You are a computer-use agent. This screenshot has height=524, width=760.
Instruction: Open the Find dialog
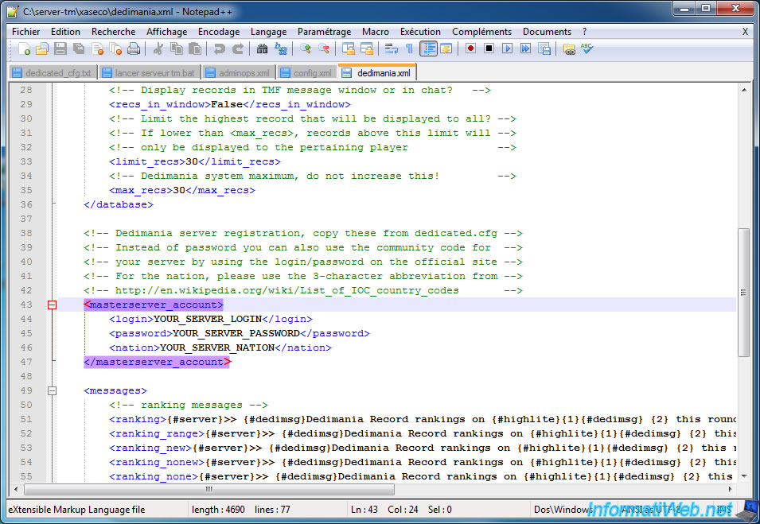[x=262, y=49]
